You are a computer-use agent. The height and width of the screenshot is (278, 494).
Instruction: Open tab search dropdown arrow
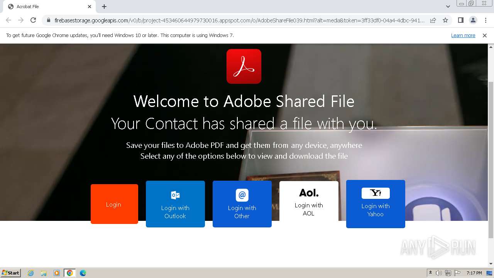(x=448, y=7)
